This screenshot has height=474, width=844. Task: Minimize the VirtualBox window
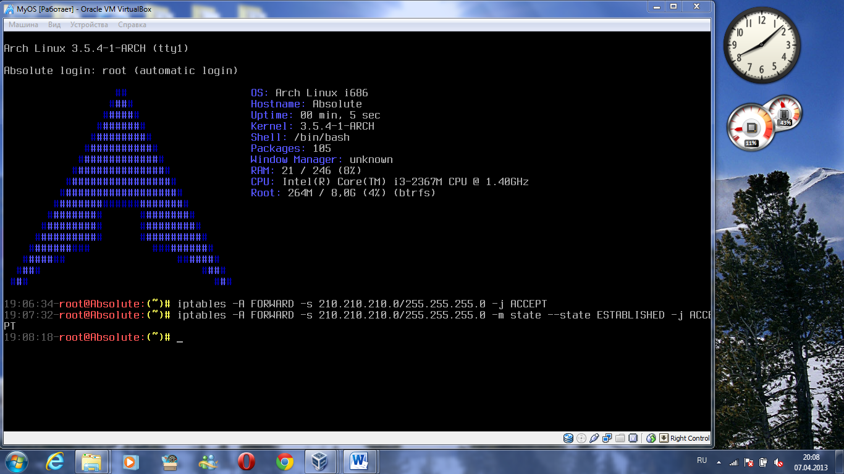(657, 7)
